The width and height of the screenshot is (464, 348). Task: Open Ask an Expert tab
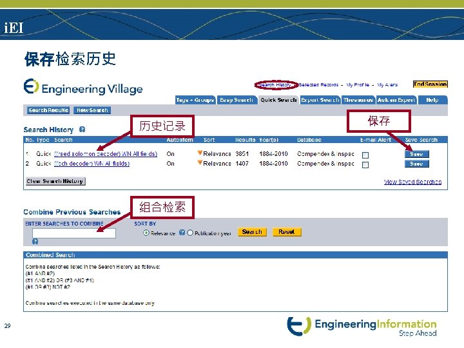coord(396,100)
